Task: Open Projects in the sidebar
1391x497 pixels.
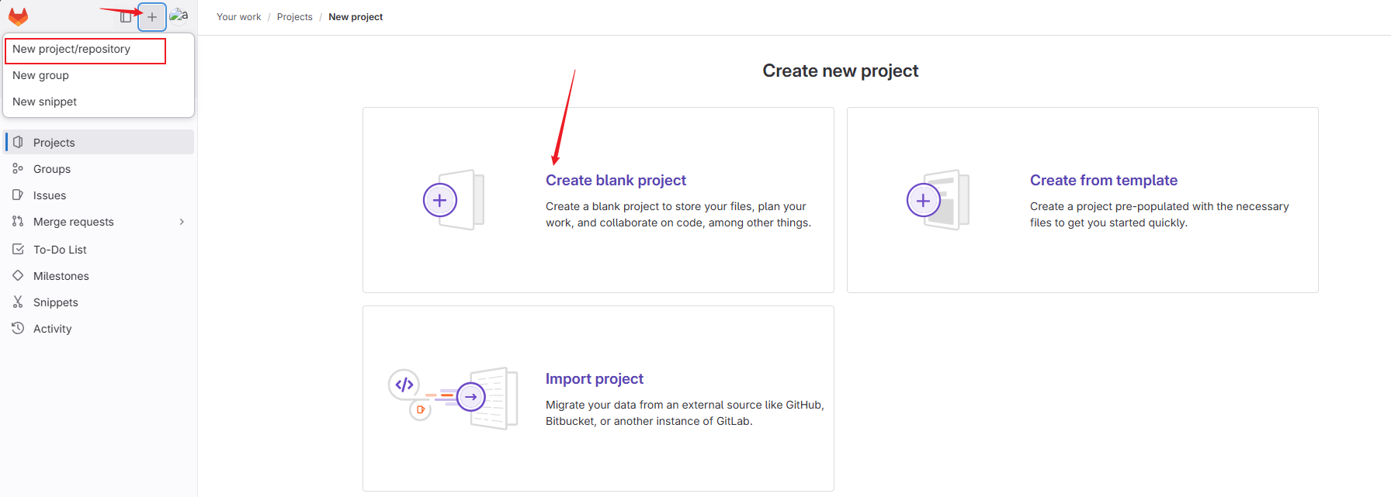Action: (54, 143)
